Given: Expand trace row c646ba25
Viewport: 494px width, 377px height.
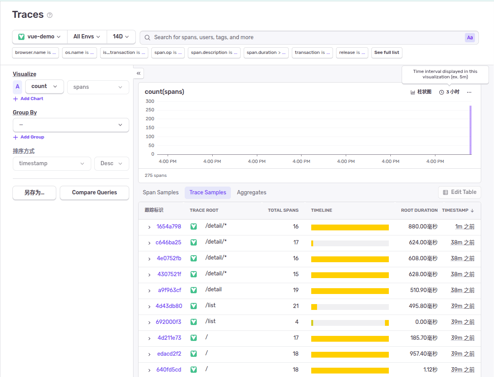Looking at the screenshot, I should coord(149,243).
